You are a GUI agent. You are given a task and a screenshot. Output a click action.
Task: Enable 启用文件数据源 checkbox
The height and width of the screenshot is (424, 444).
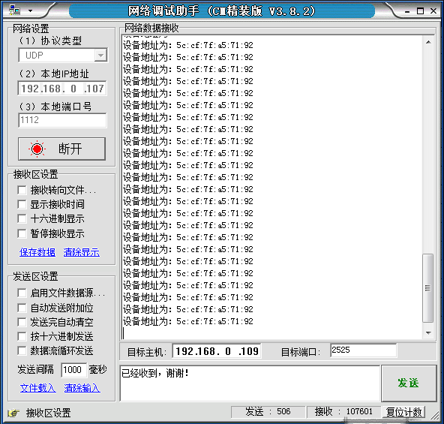pos(22,293)
